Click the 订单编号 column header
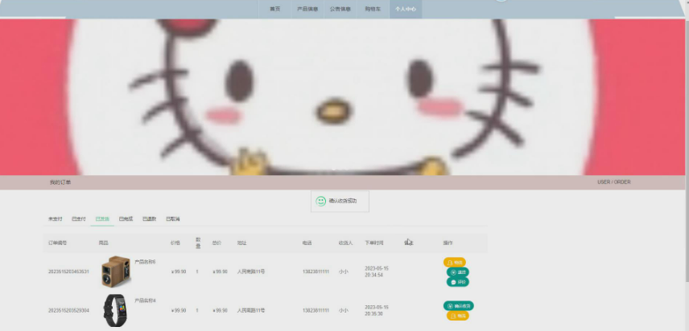Screen dimensions: 689x331 coord(58,243)
